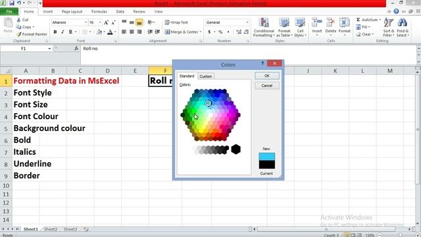Expand the General number format dropdown
421x237 pixels.
click(247, 22)
